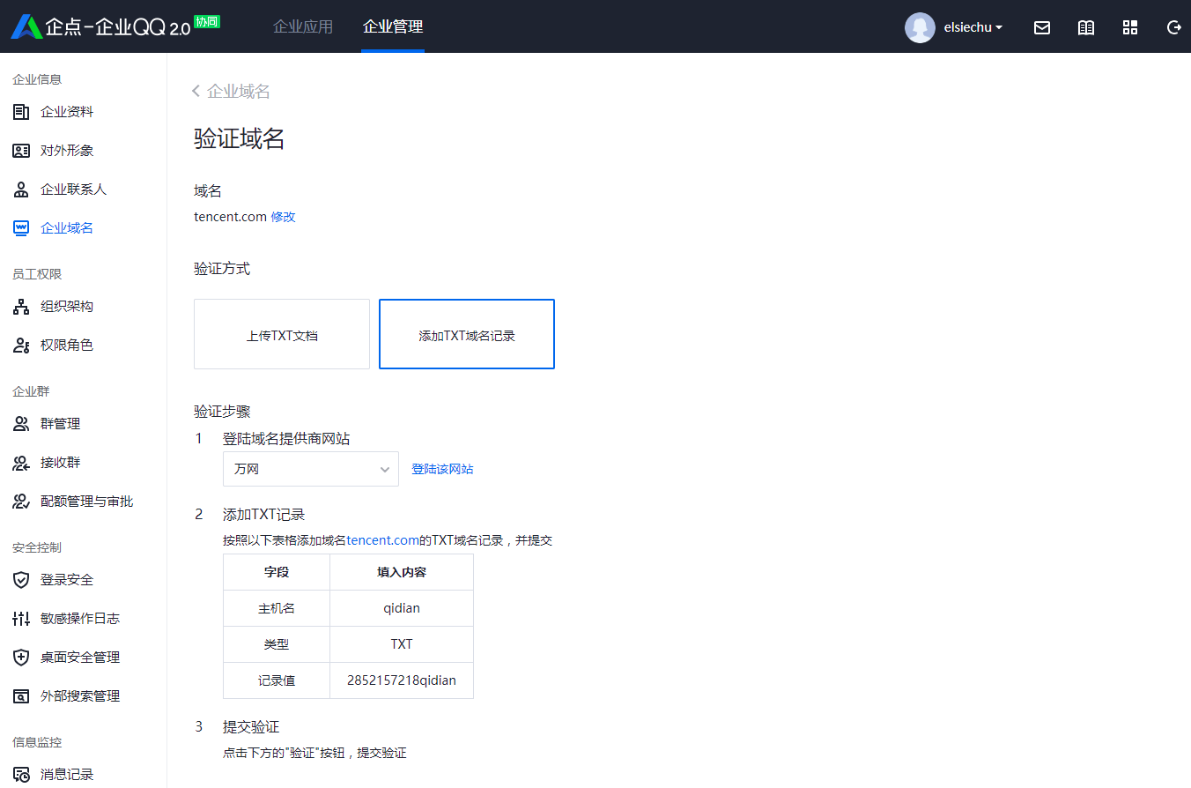Select 权限角色 in the sidebar
1191x788 pixels.
(x=68, y=345)
